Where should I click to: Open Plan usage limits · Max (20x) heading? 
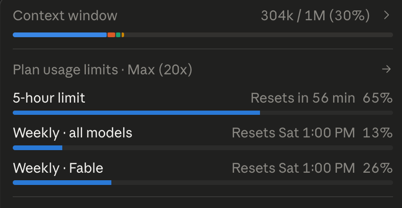(x=102, y=70)
